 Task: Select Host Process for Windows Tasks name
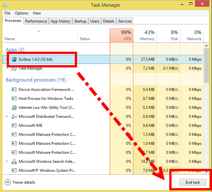coord(46,99)
